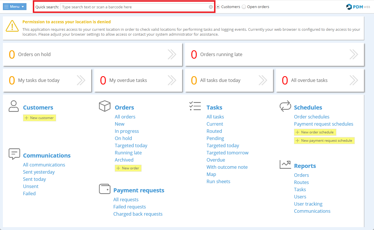Image resolution: width=374 pixels, height=230 pixels.
Task: Click into the Quick search text field
Action: coord(134,7)
